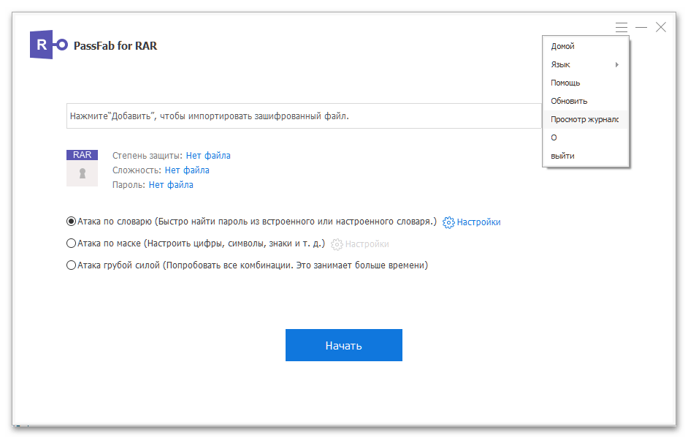Choose Обновить from the menu

click(x=586, y=101)
